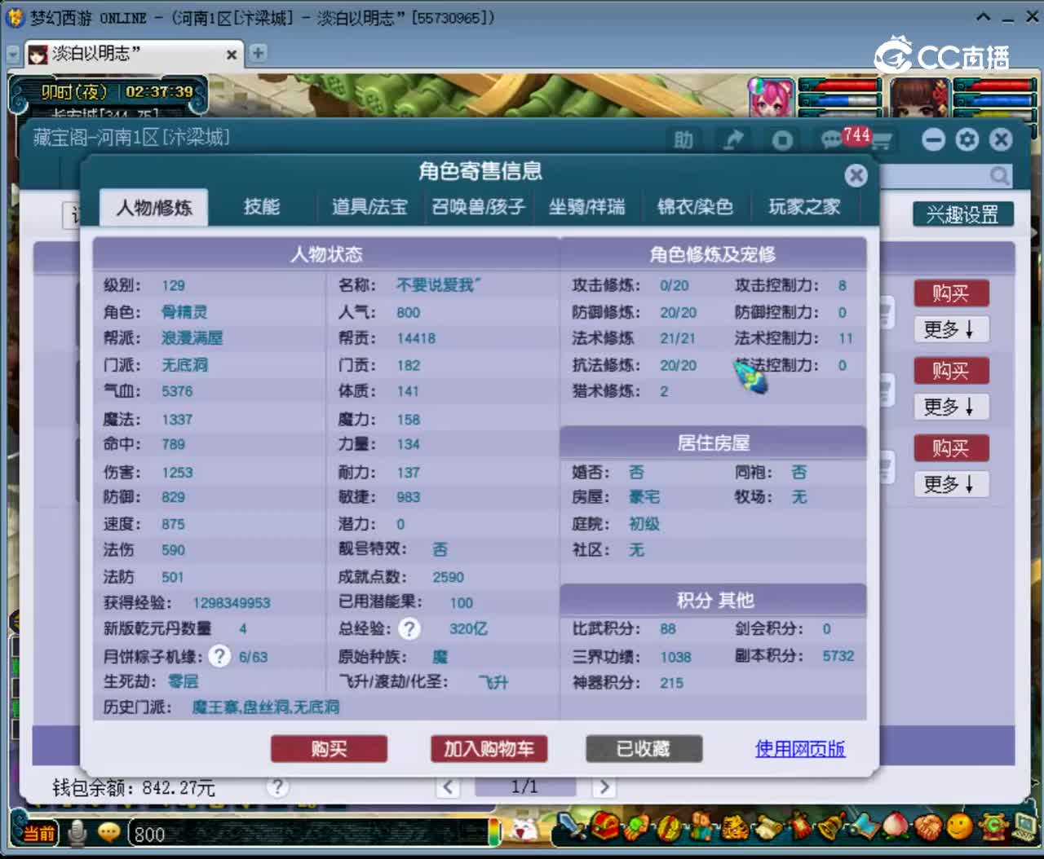
Task: Open the tab list dropdown arrow at top left
Action: [x=13, y=54]
